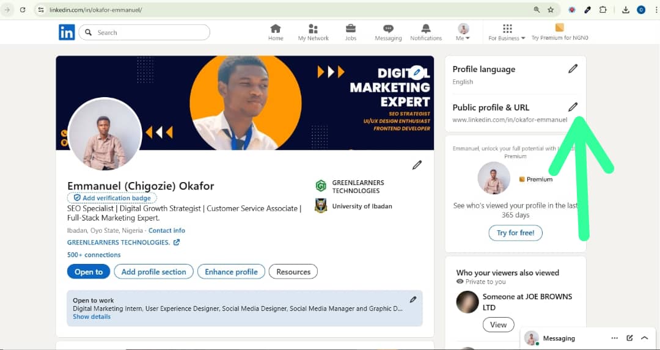660x350 pixels.
Task: Click the eyedropper extension icon
Action: (x=588, y=10)
